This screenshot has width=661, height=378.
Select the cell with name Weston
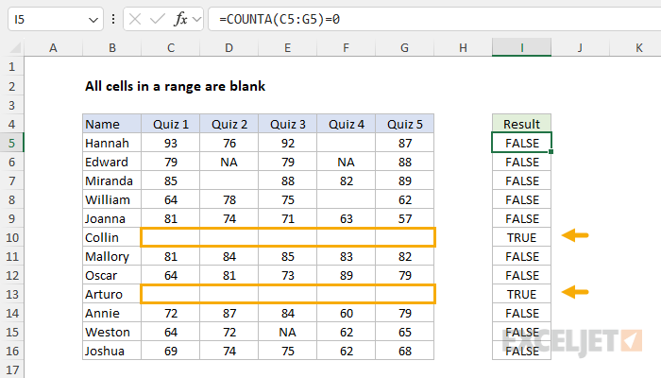112,332
